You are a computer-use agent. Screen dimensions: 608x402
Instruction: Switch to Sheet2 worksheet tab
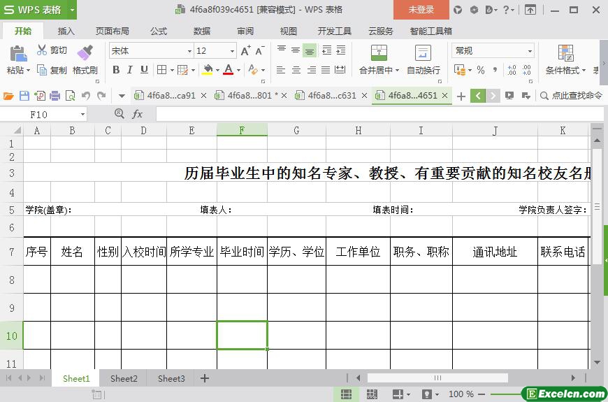124,378
